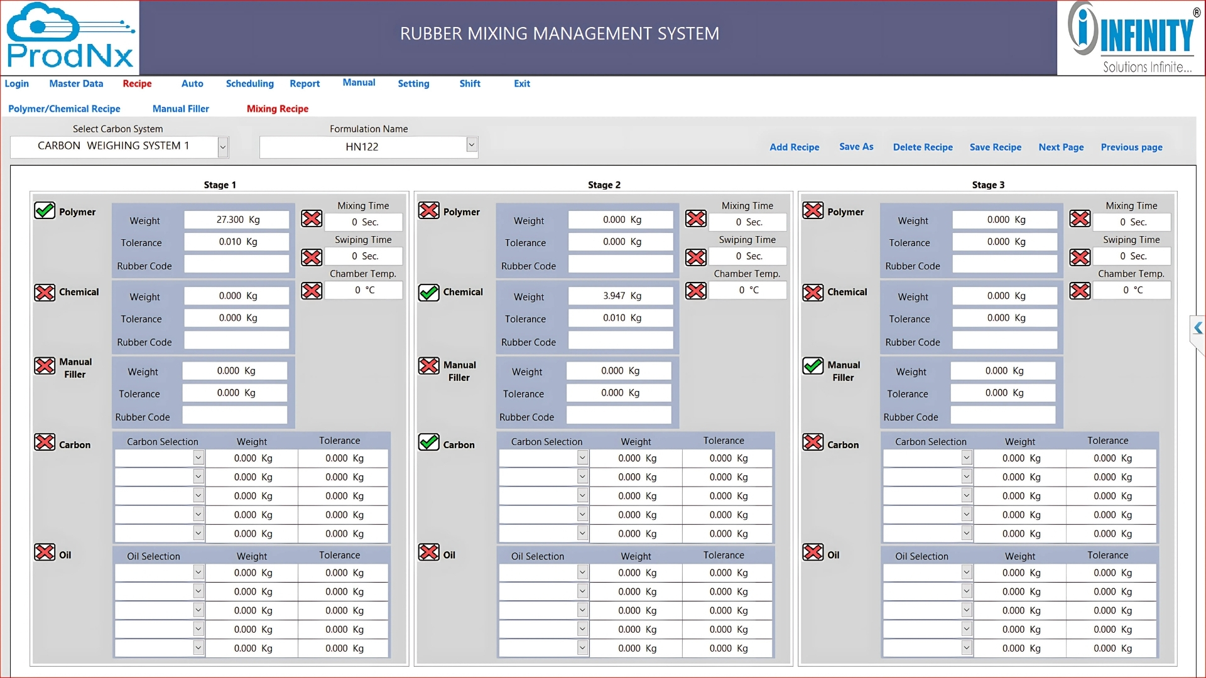The height and width of the screenshot is (678, 1206).
Task: Click Stage 1 Chamber Temp red cross icon
Action: [312, 291]
